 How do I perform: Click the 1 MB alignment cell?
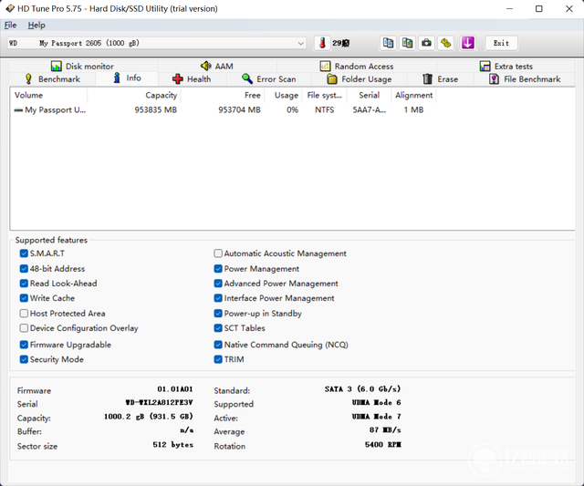coord(413,110)
